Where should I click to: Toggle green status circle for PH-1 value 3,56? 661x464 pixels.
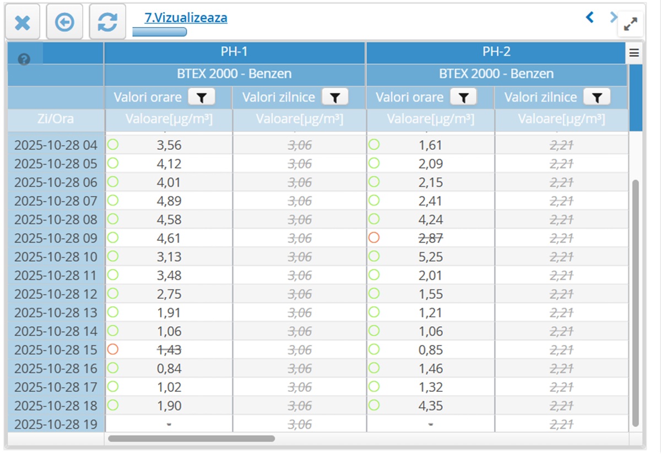pos(113,145)
